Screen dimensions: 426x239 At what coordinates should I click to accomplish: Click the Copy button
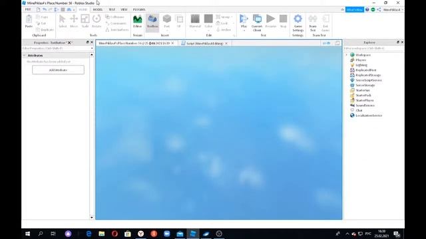tap(42, 17)
